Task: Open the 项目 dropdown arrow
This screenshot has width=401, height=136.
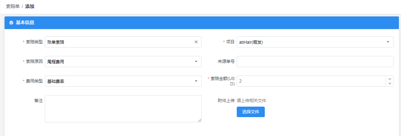Action: 388,42
